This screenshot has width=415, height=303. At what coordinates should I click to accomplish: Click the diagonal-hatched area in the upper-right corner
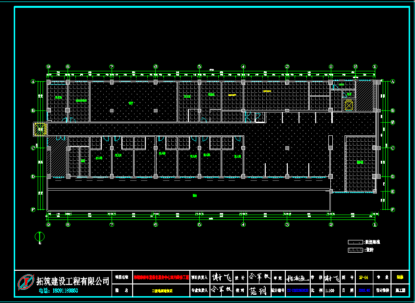(364, 96)
